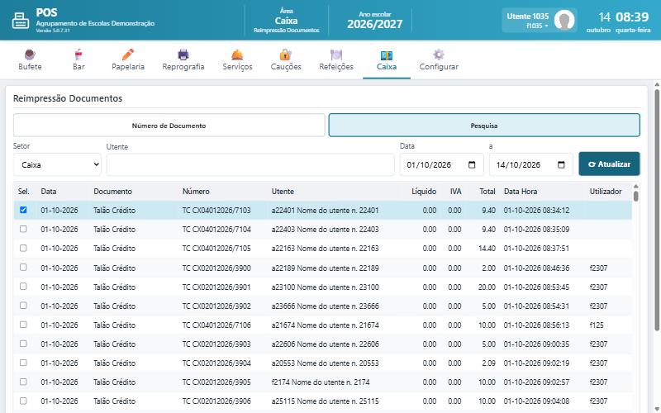Click timestamp 01-10-2026 08:46:36
This screenshot has height=413, width=661.
coord(536,268)
